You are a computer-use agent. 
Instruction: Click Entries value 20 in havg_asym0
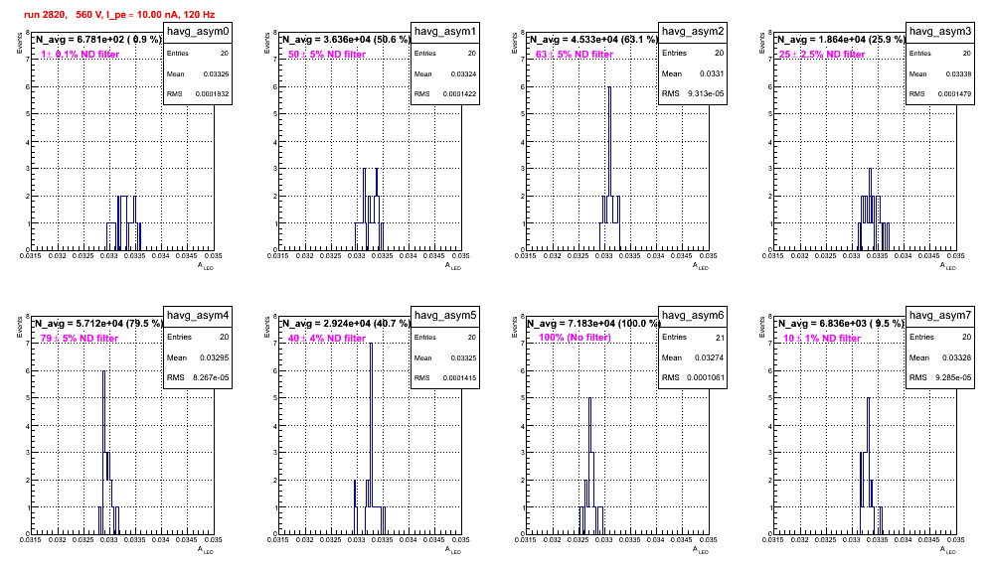(225, 54)
